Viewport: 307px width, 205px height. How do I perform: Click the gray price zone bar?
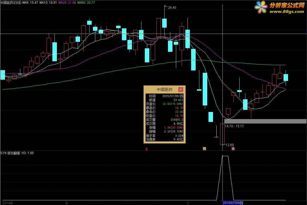pos(265,121)
